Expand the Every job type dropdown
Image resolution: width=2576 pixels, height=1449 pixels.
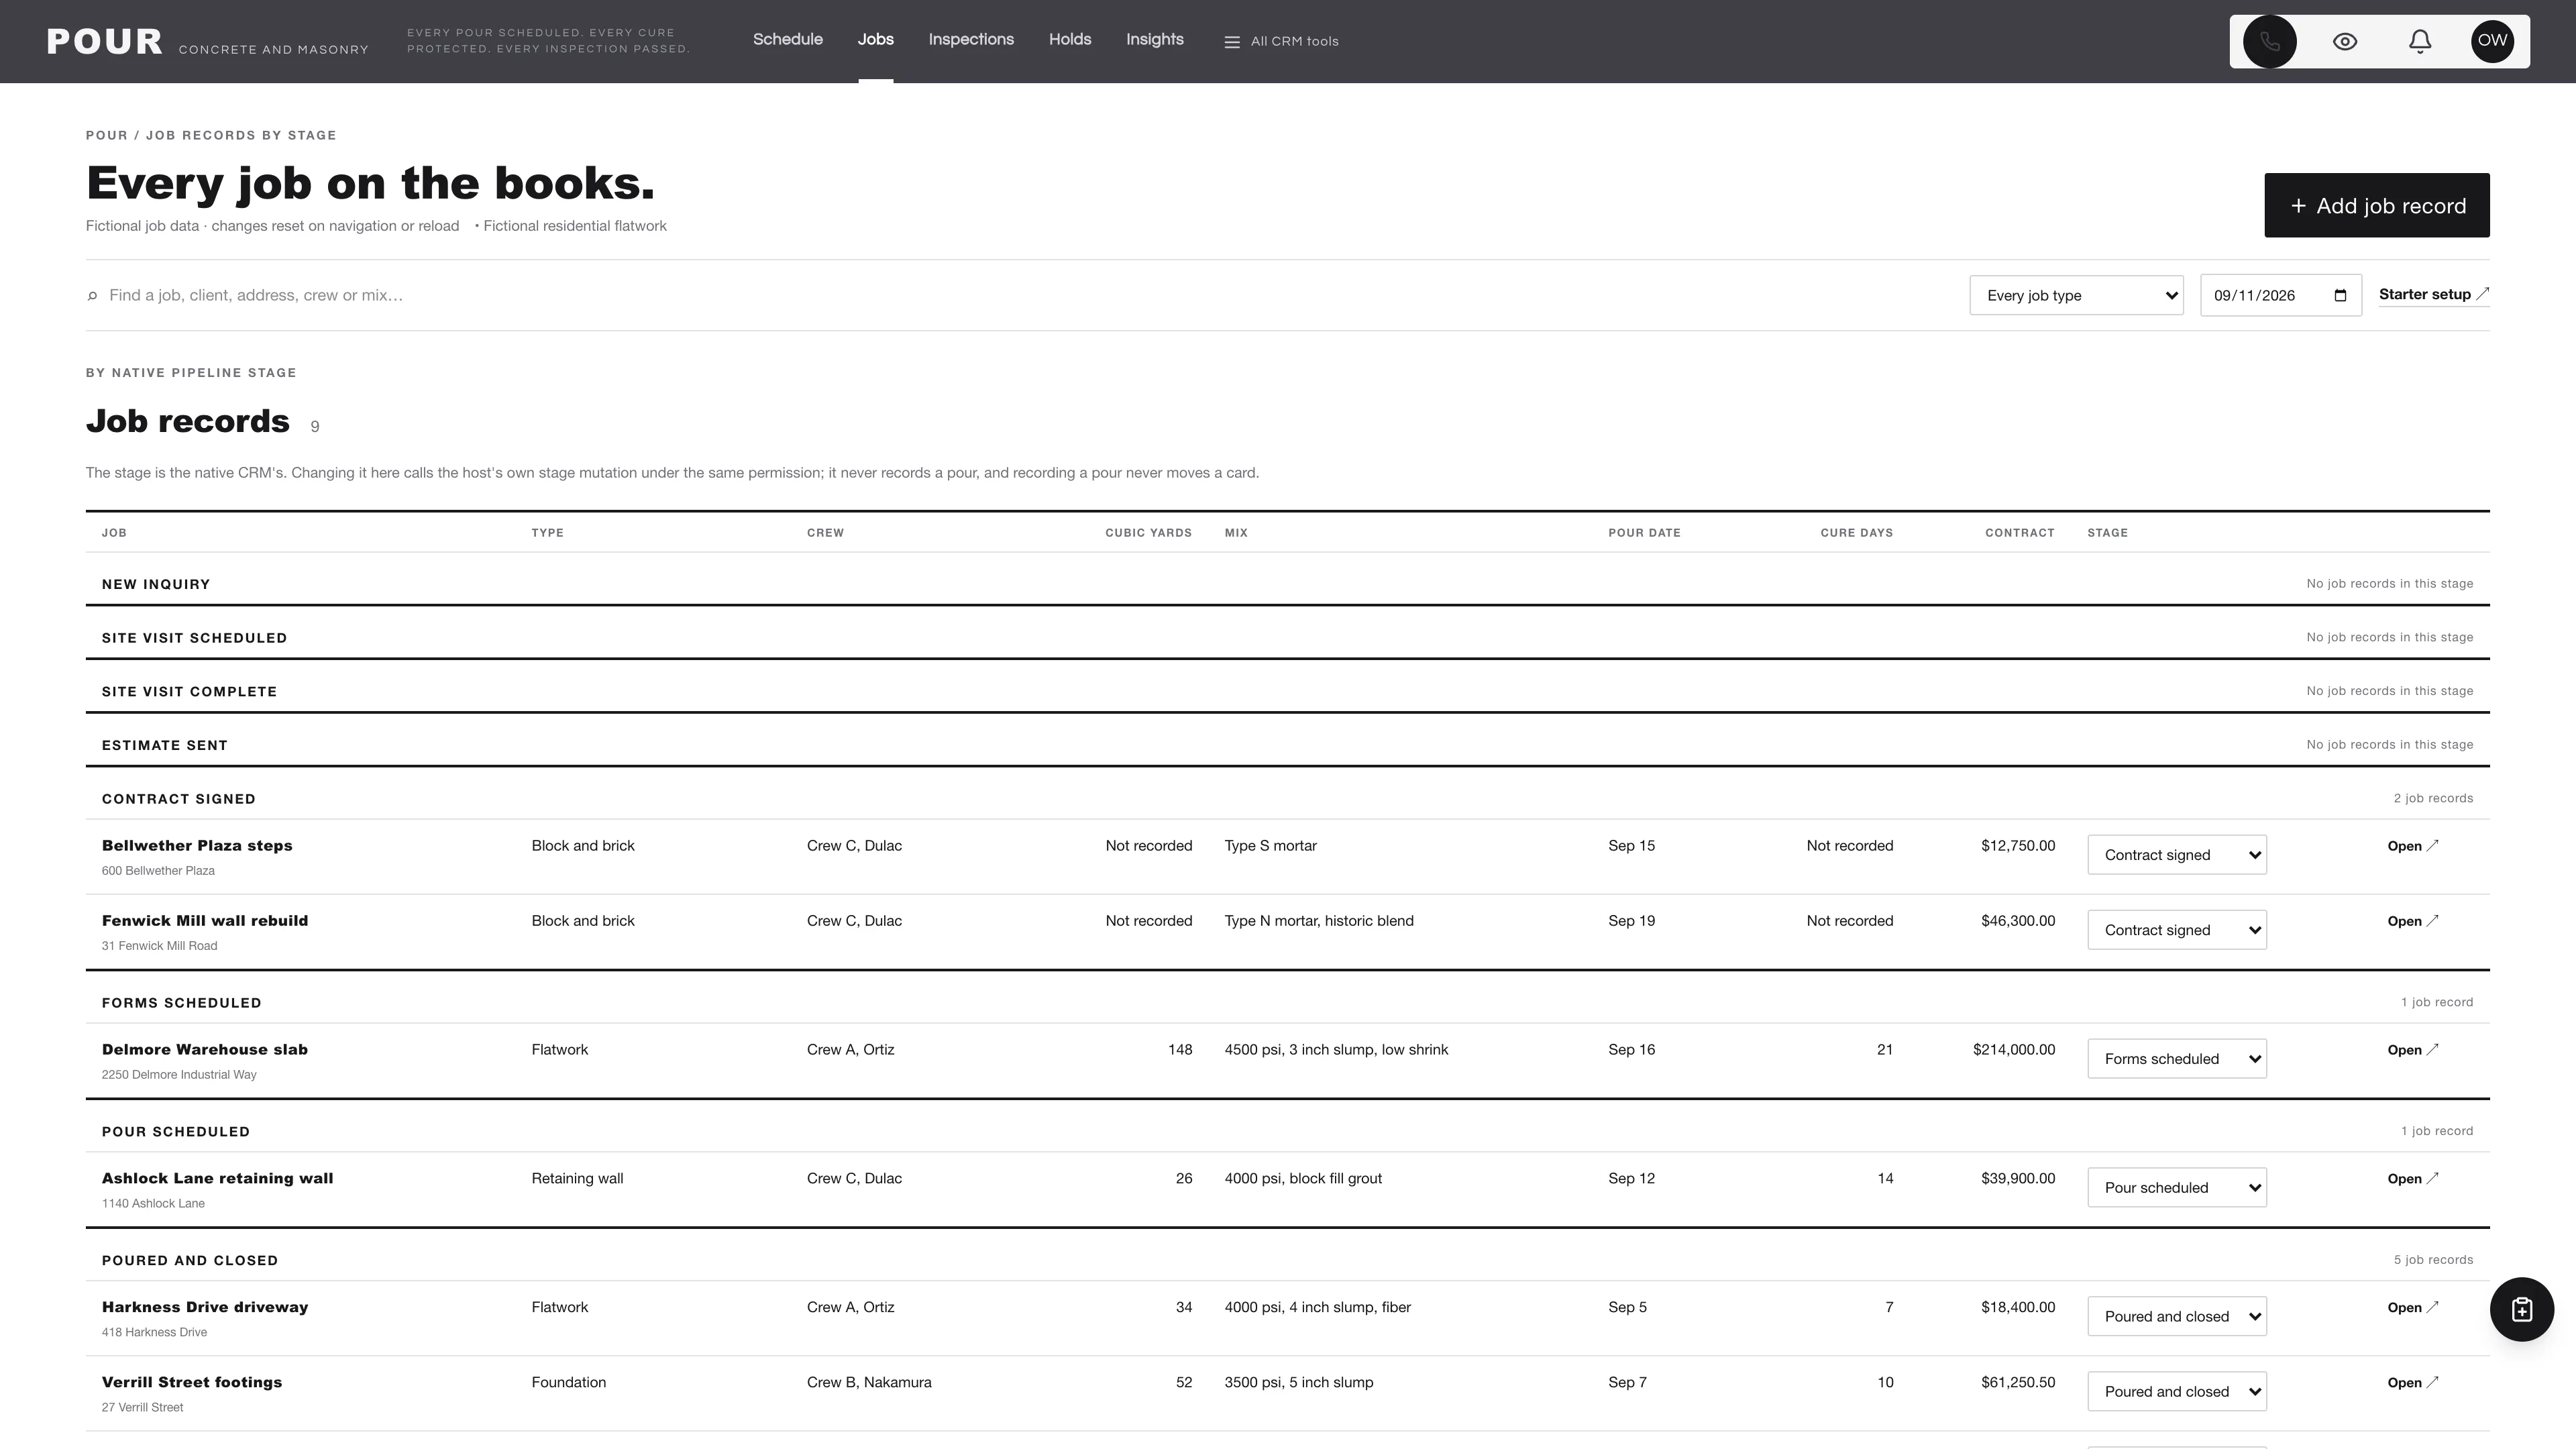click(x=2076, y=295)
